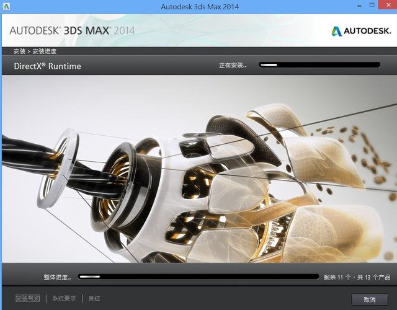Image resolution: width=397 pixels, height=310 pixels.
Task: Click the DirectX Runtime install progress bar
Action: 319,64
